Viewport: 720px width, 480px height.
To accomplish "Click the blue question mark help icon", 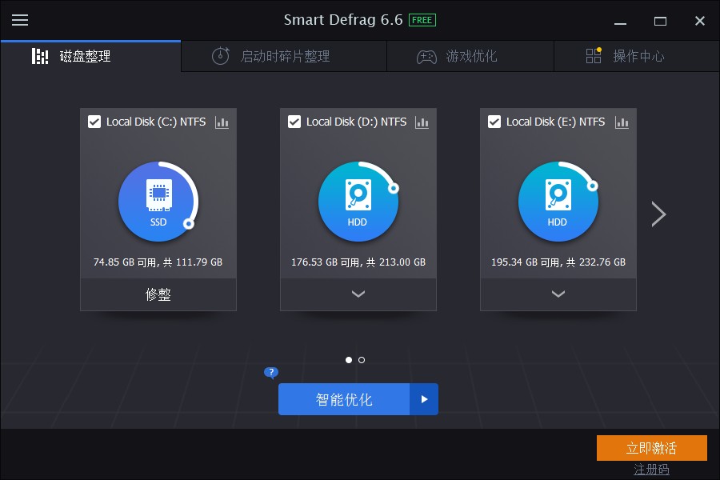I will point(271,373).
